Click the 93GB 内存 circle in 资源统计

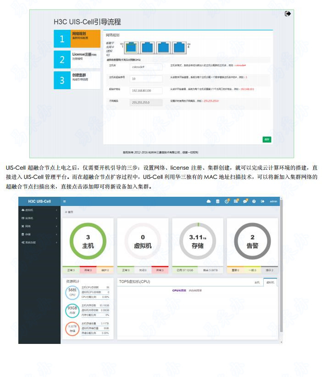(72, 310)
